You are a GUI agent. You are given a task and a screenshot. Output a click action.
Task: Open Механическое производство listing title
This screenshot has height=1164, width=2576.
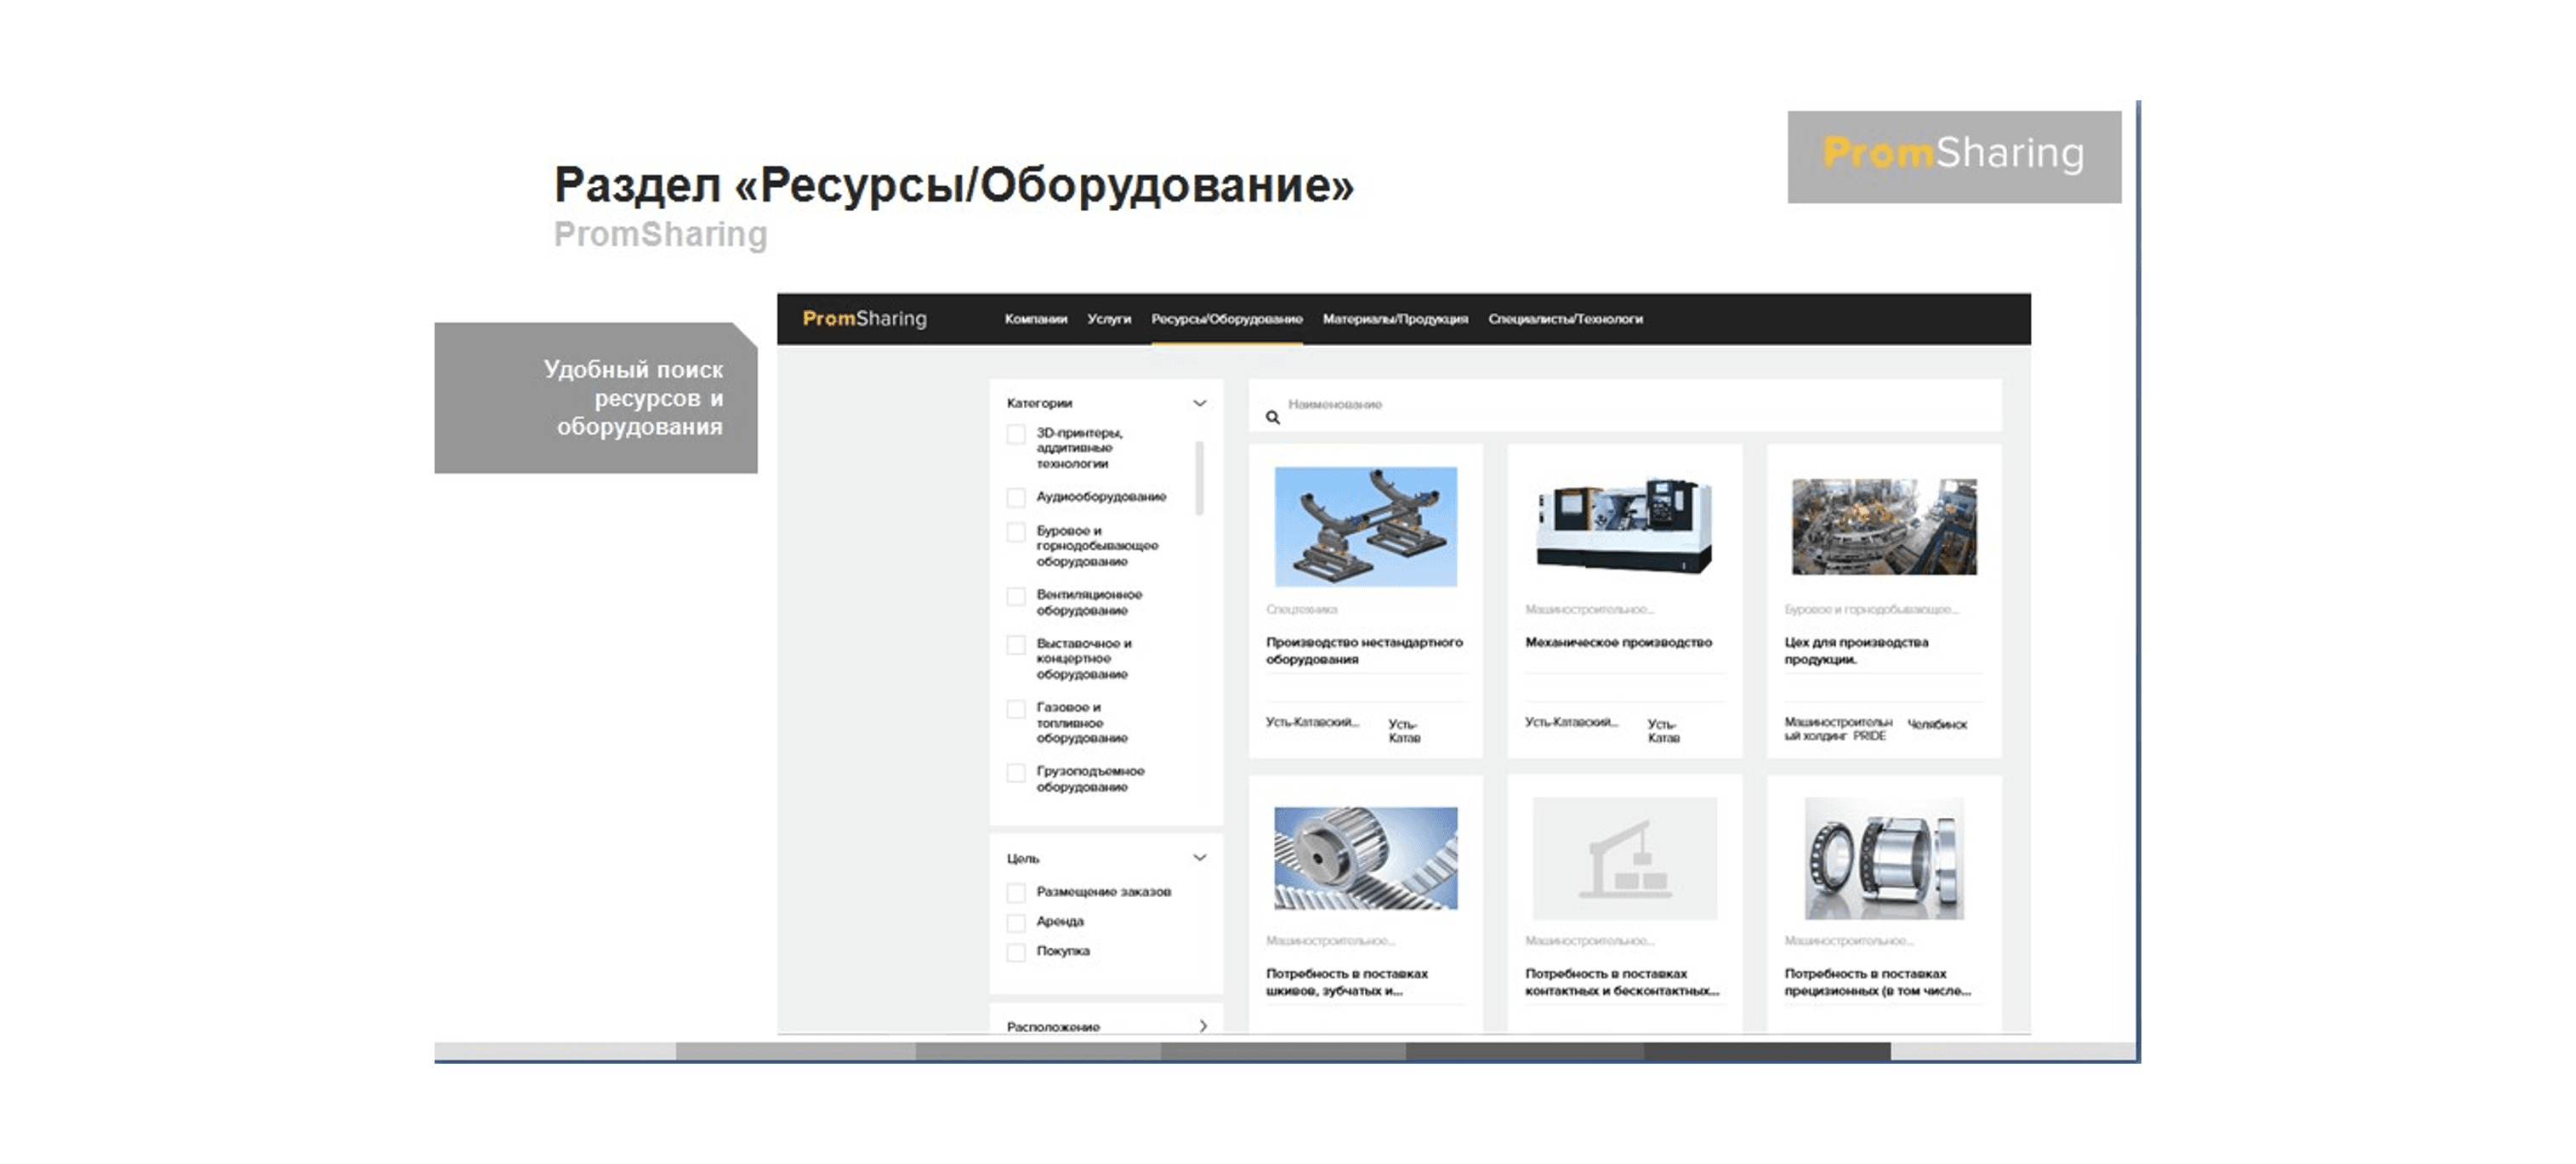click(1618, 642)
